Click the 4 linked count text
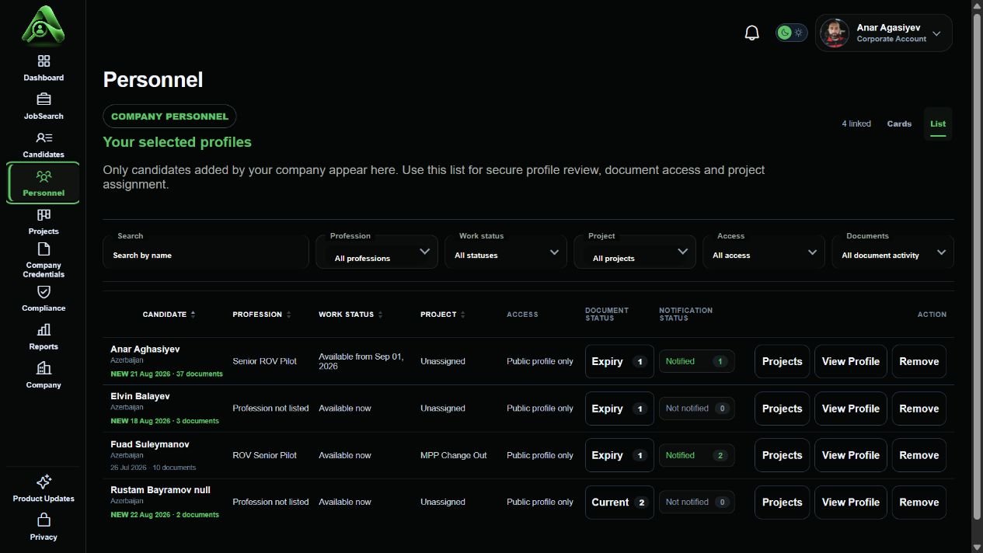983x553 pixels. point(856,123)
